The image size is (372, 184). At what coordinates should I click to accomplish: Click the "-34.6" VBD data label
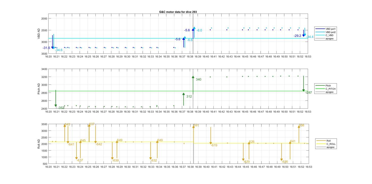pos(59,50)
